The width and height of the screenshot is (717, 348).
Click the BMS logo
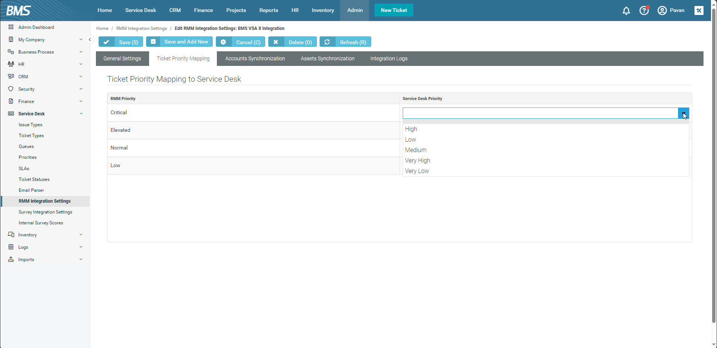(x=19, y=10)
